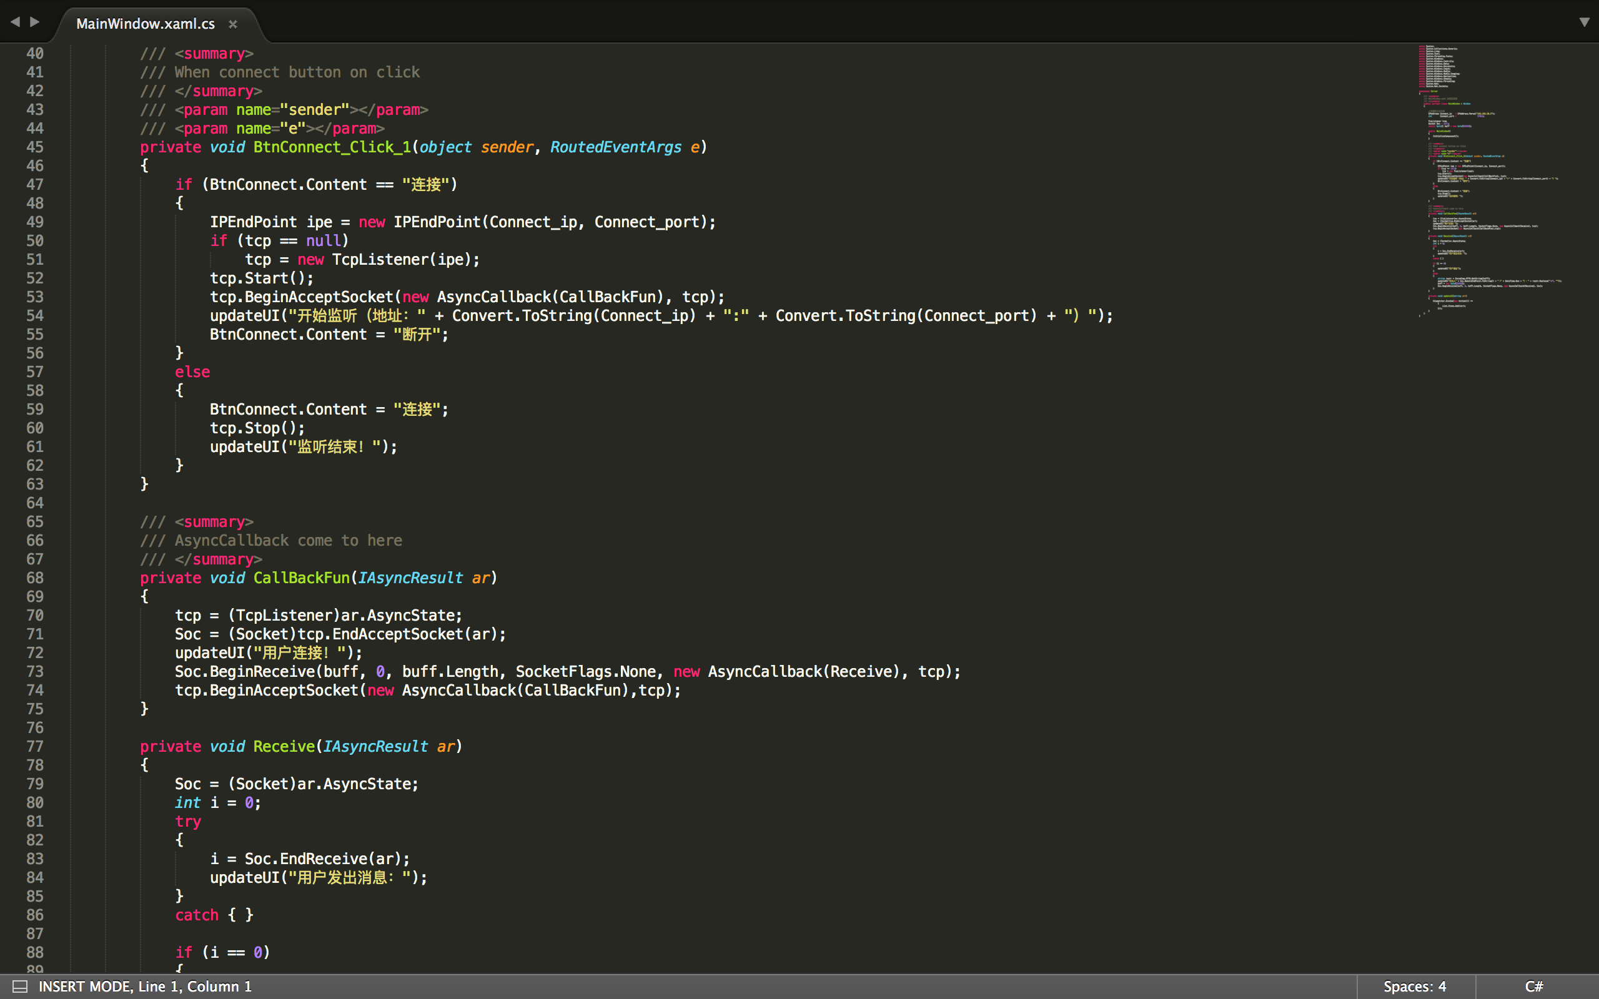Open the tab list dropdown arrow
The height and width of the screenshot is (999, 1599).
pos(1584,22)
